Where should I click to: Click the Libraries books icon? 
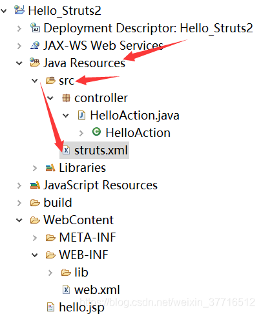(50, 168)
